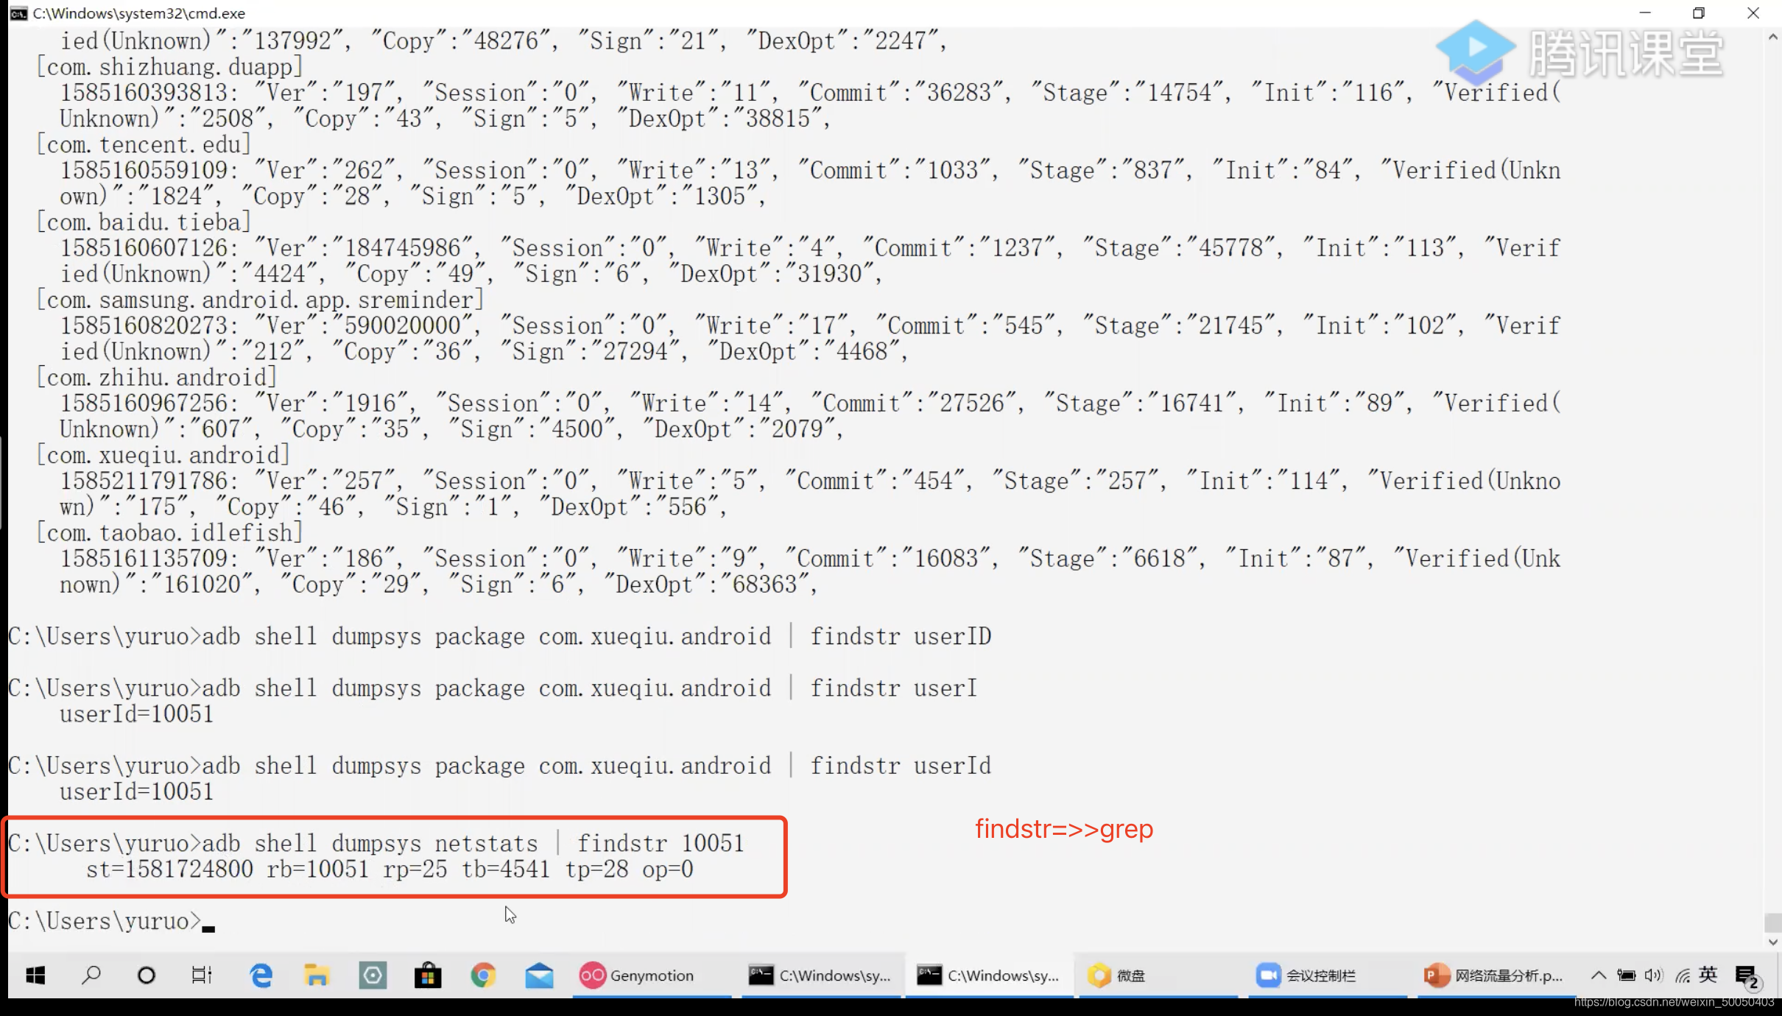The width and height of the screenshot is (1782, 1016).
Task: Open 网络流量分析 PowerPoint taskbar item
Action: (x=1493, y=976)
